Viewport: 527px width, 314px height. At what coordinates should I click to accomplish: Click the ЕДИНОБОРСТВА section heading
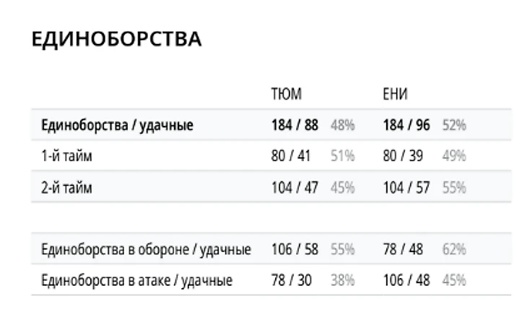coord(116,40)
